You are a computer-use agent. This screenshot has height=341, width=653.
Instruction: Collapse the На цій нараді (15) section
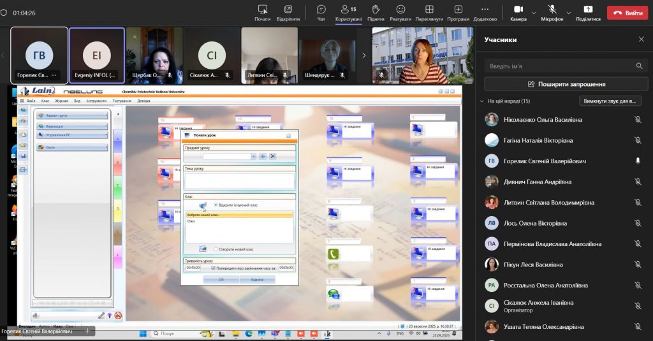click(x=482, y=101)
